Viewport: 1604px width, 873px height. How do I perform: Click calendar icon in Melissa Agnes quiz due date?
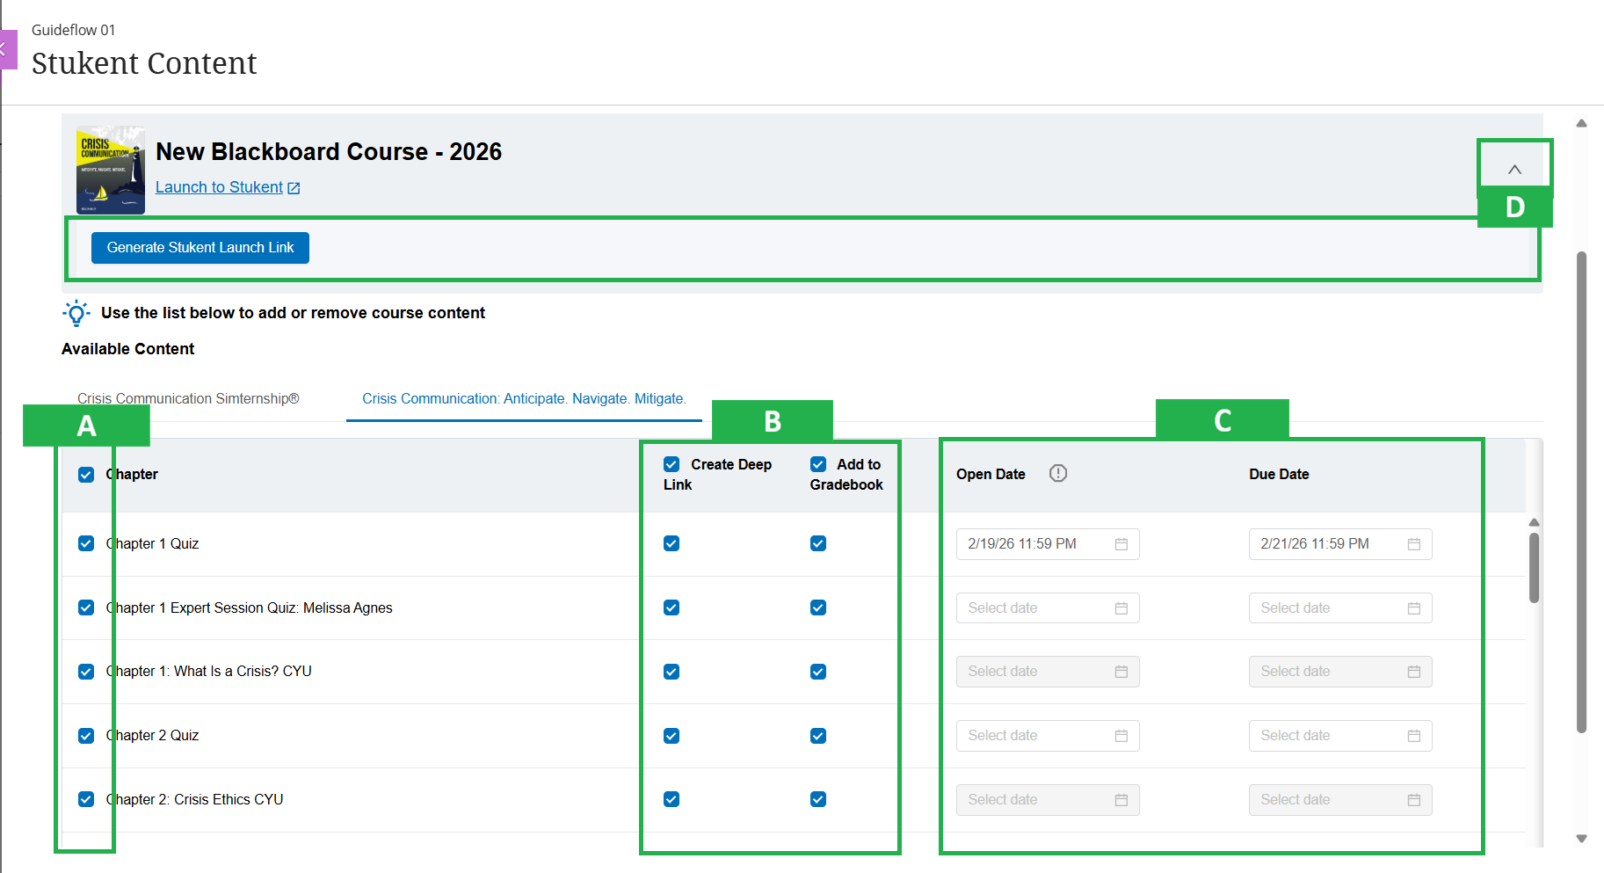click(1413, 608)
